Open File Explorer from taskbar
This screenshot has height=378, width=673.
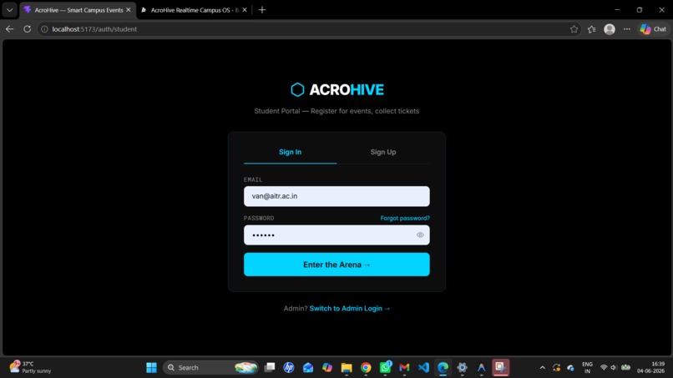point(347,368)
